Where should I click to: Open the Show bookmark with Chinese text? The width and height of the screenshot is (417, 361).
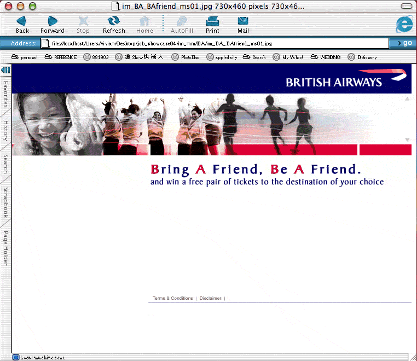coord(140,57)
